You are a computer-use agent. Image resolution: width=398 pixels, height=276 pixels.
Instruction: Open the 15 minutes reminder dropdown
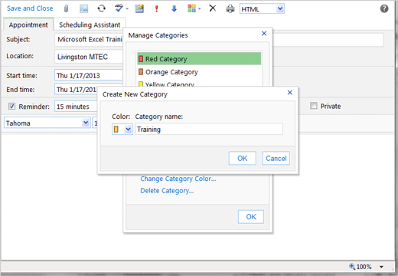(x=76, y=107)
